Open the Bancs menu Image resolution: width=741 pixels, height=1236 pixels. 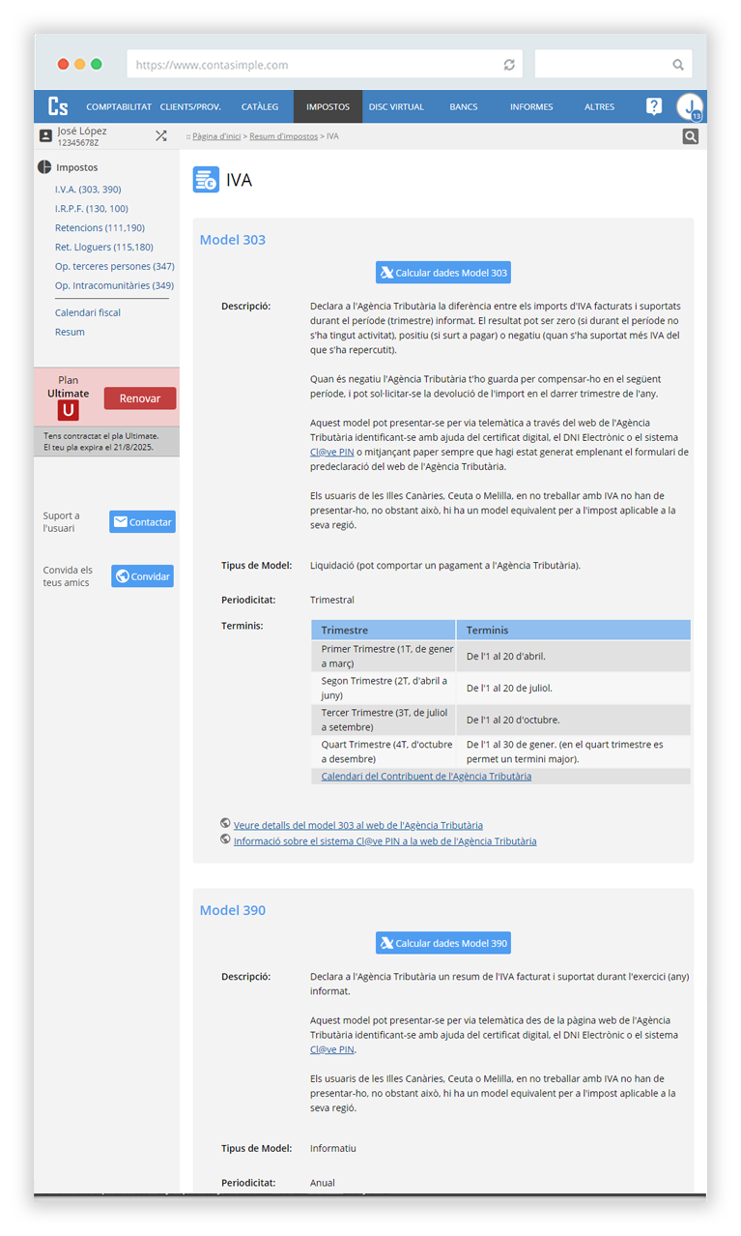point(464,107)
